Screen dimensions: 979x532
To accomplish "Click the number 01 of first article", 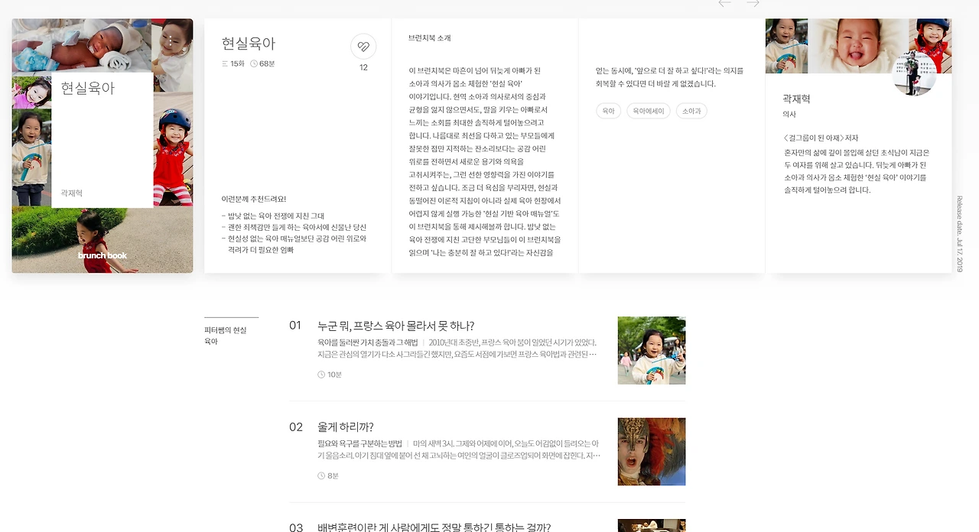I will (x=295, y=326).
